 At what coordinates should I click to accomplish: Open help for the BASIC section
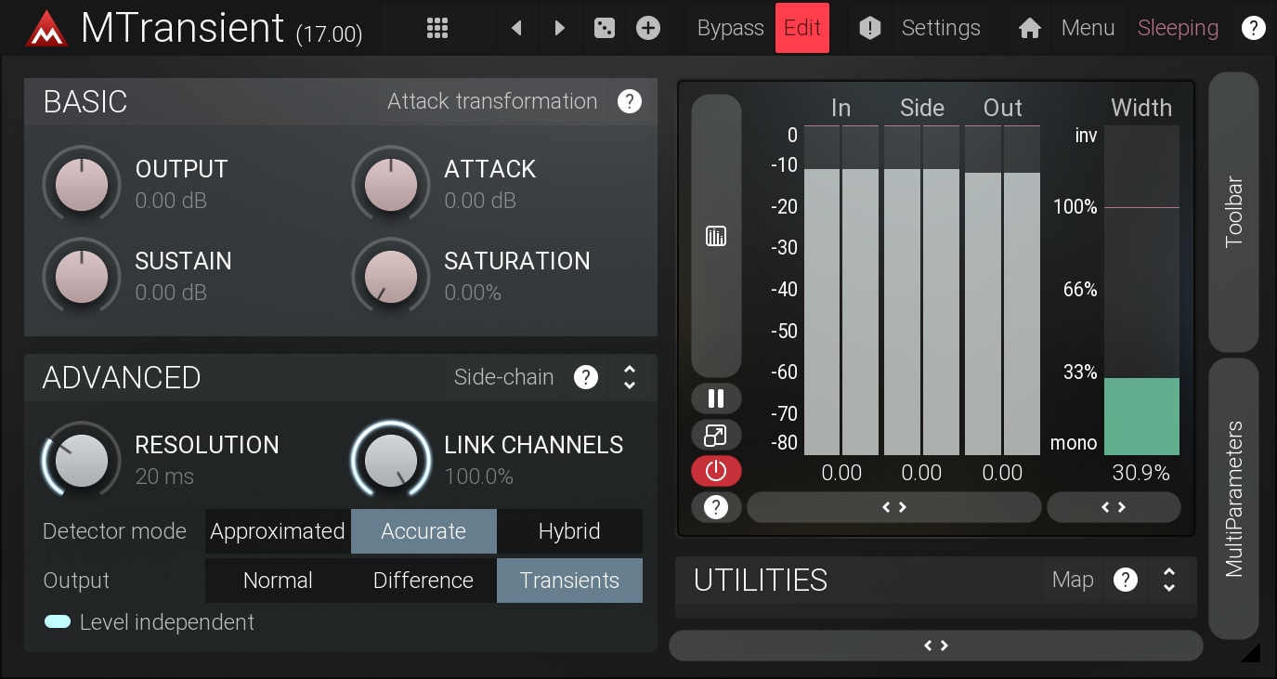pyautogui.click(x=630, y=101)
